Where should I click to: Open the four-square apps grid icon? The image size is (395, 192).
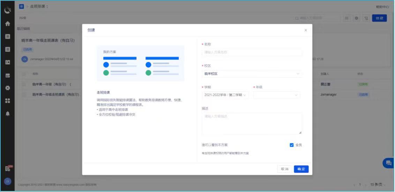(7, 101)
